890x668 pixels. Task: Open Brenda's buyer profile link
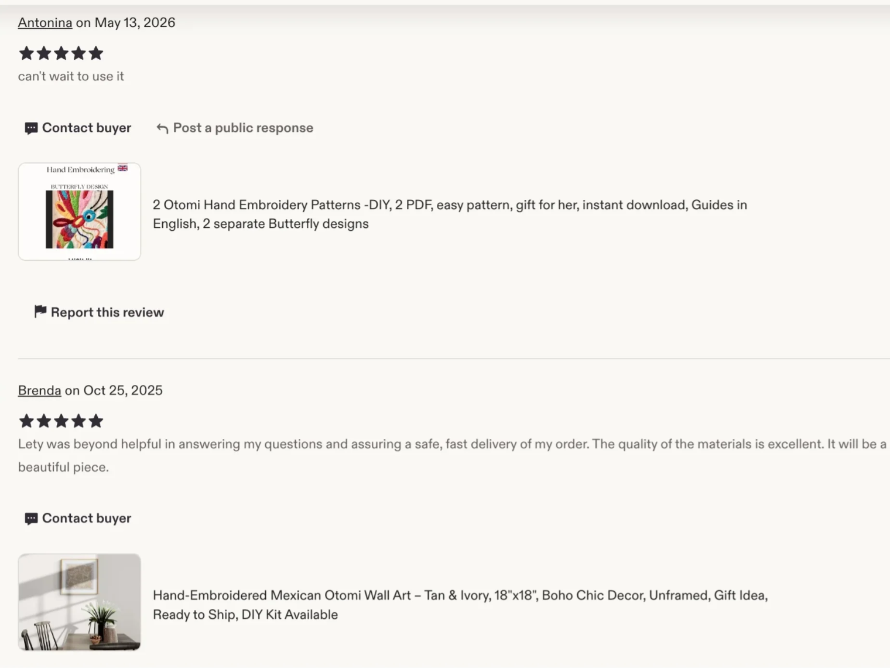[39, 391]
